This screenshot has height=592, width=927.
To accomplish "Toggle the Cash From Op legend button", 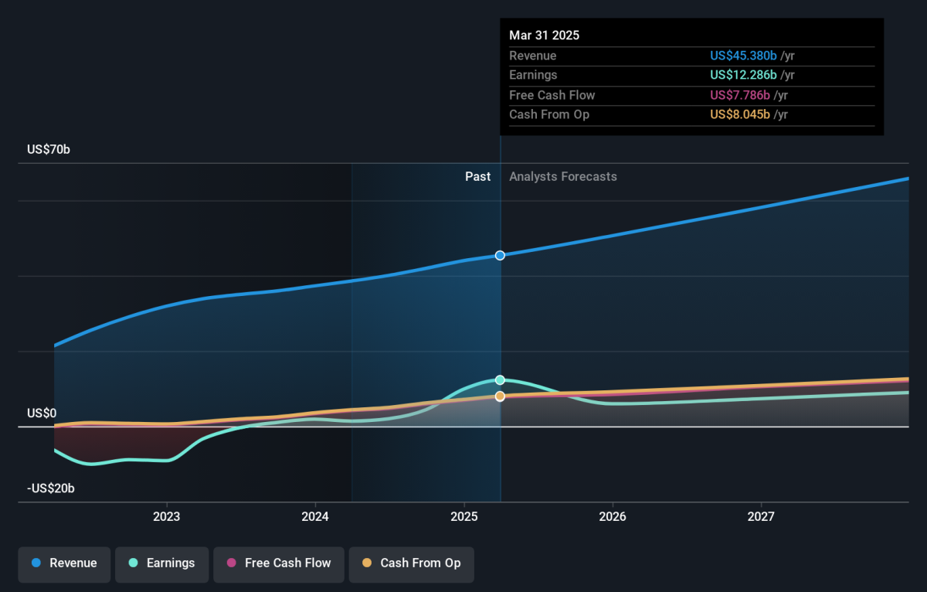I will click(411, 563).
